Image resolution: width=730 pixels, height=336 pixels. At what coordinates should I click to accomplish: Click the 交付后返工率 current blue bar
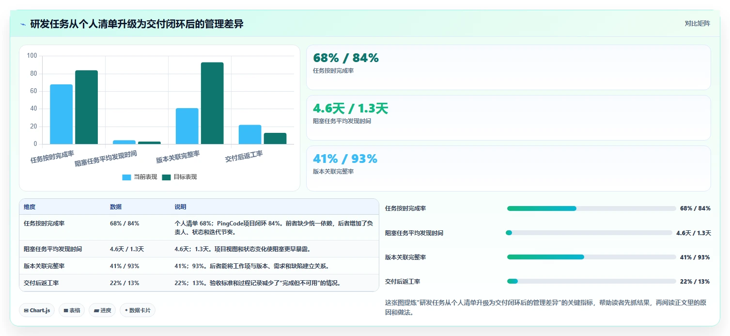(250, 134)
